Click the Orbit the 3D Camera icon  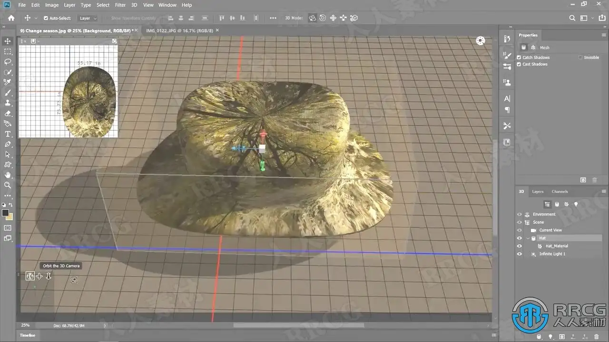tap(30, 276)
